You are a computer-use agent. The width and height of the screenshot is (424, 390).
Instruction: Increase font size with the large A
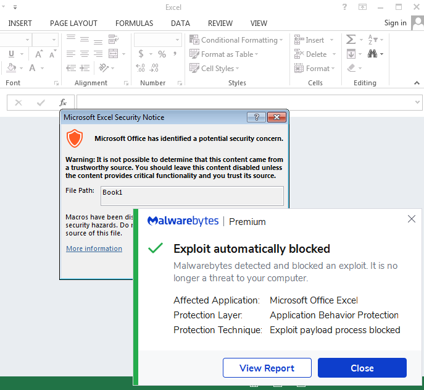click(39, 54)
